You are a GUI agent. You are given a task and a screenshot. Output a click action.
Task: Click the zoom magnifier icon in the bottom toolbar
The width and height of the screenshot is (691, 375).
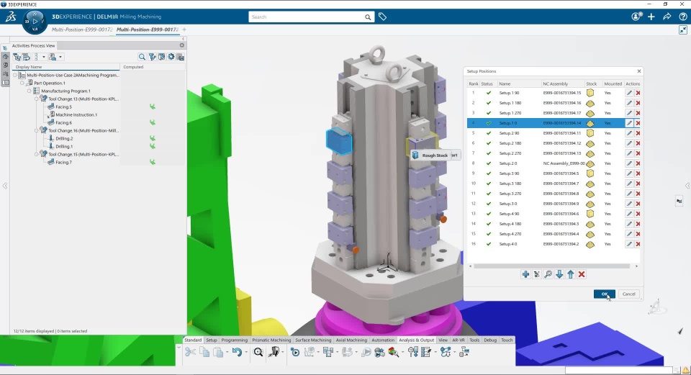(258, 352)
